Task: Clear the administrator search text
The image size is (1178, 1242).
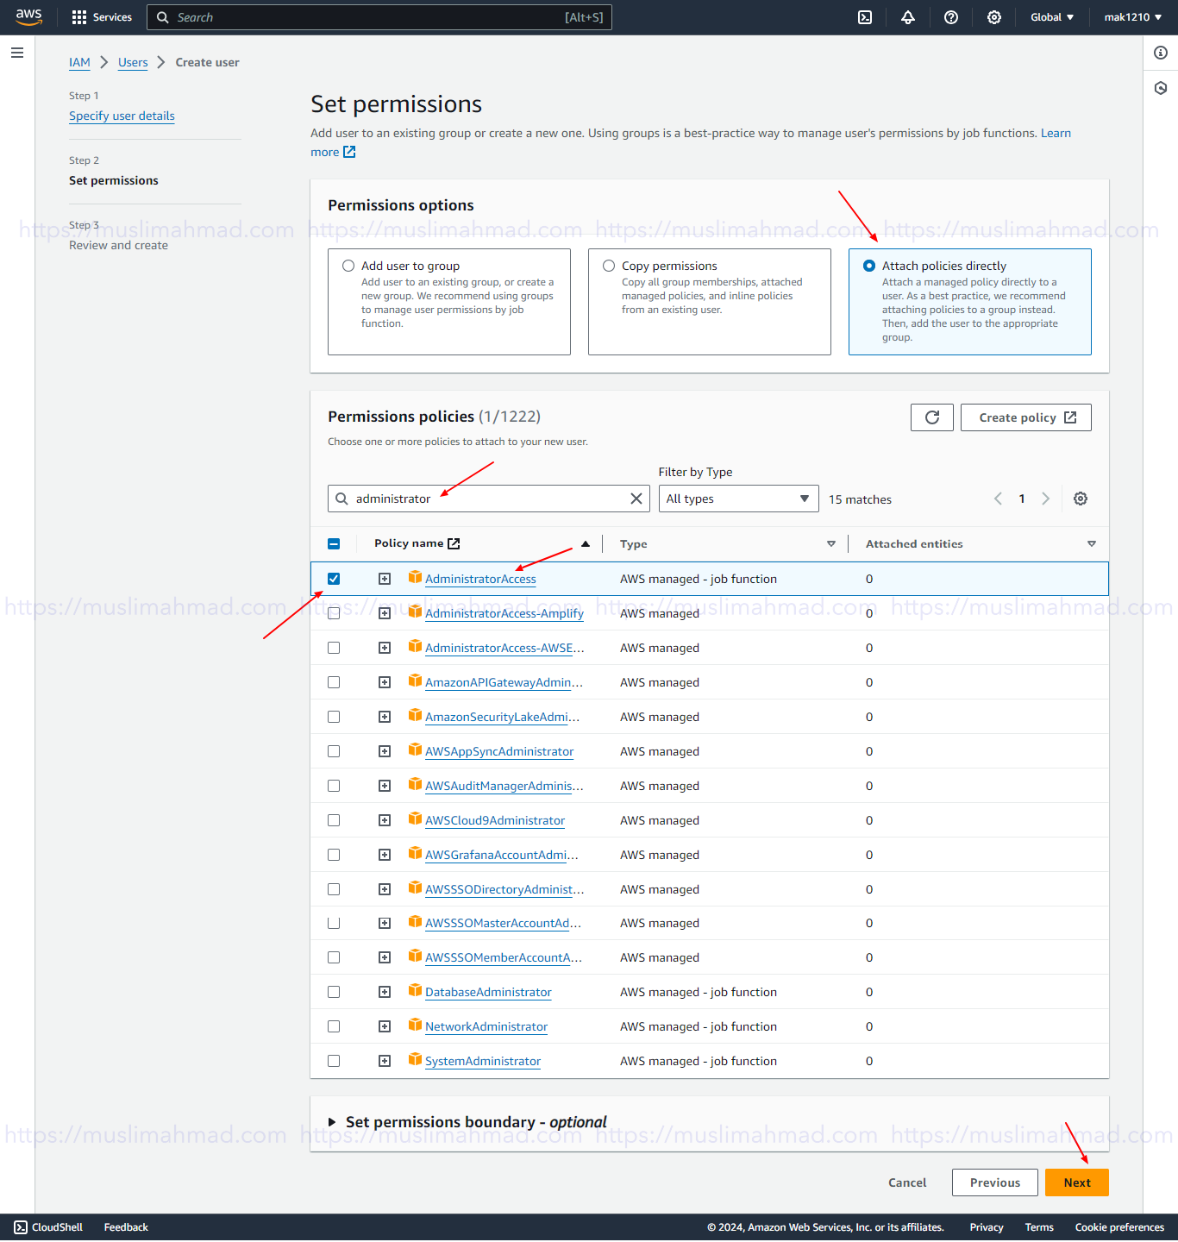Action: pos(636,499)
